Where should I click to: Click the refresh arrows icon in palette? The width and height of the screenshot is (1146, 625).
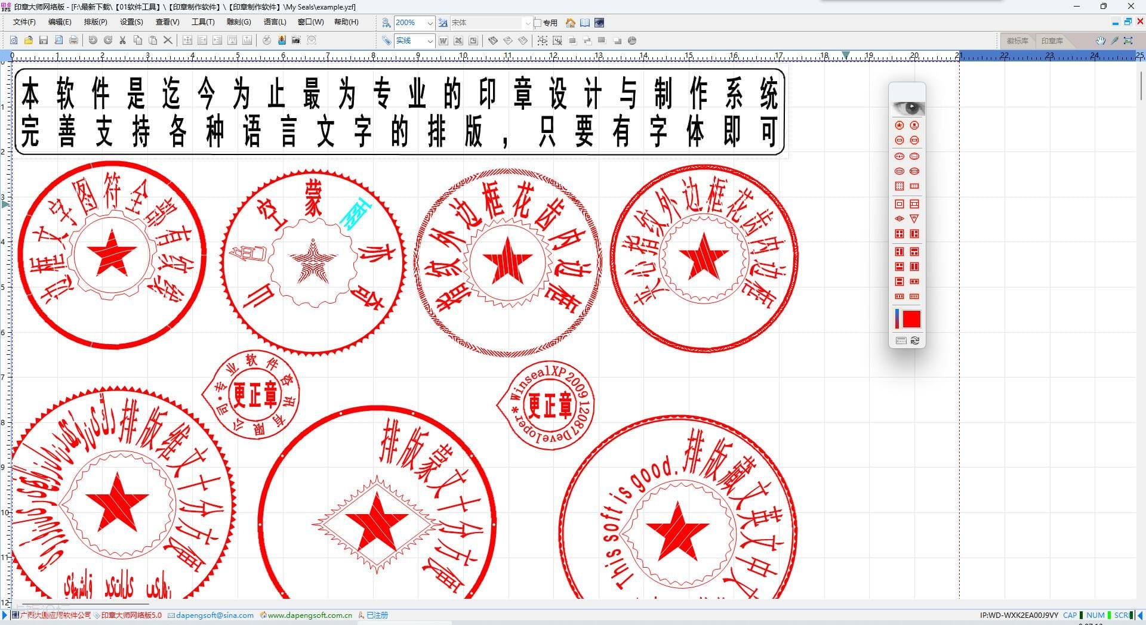(915, 341)
